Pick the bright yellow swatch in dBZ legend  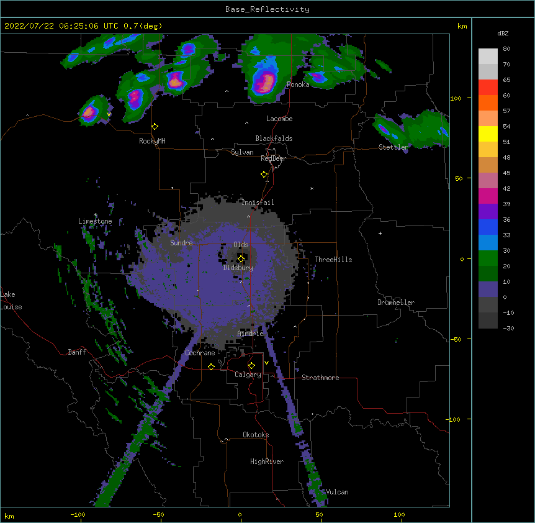point(488,134)
